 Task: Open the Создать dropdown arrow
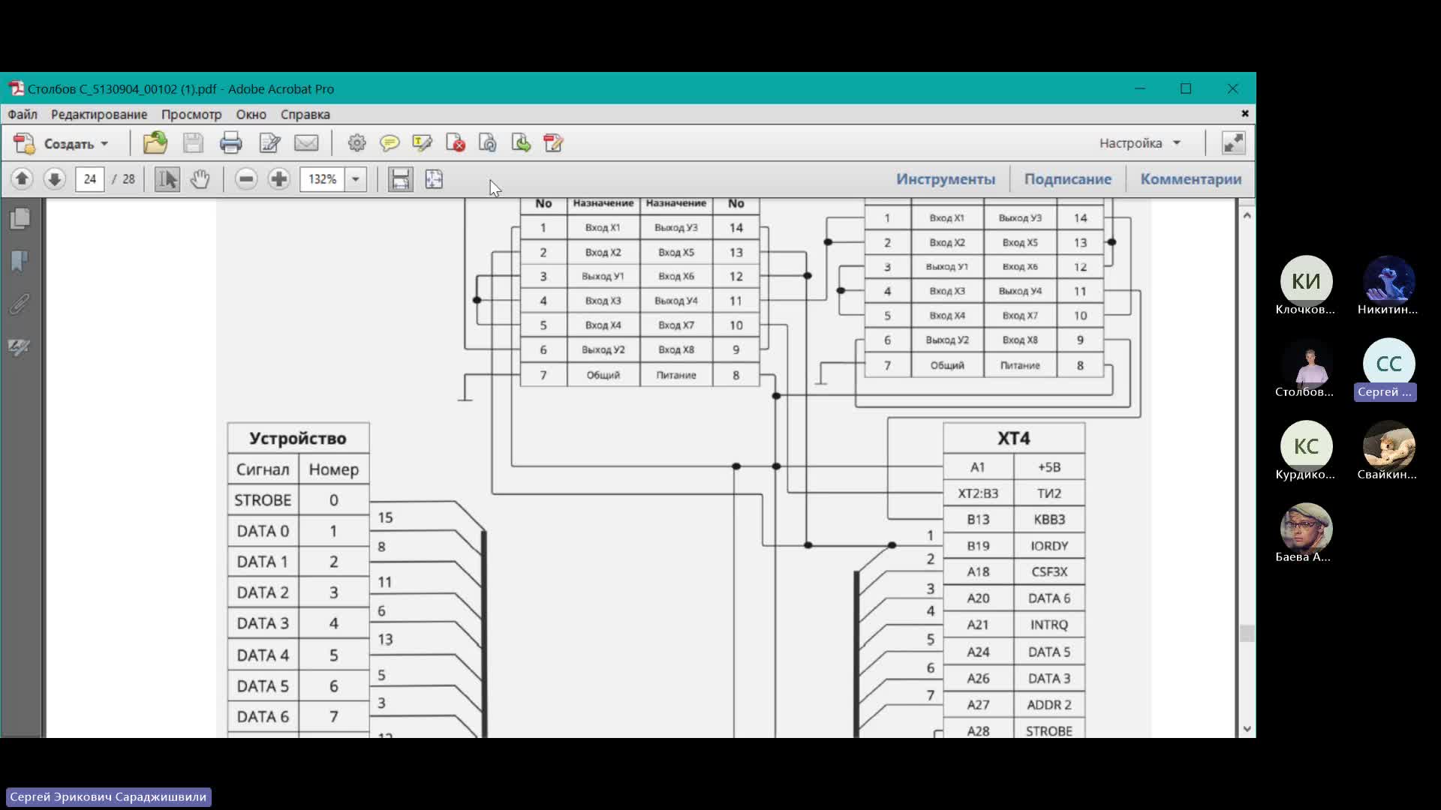click(x=104, y=144)
